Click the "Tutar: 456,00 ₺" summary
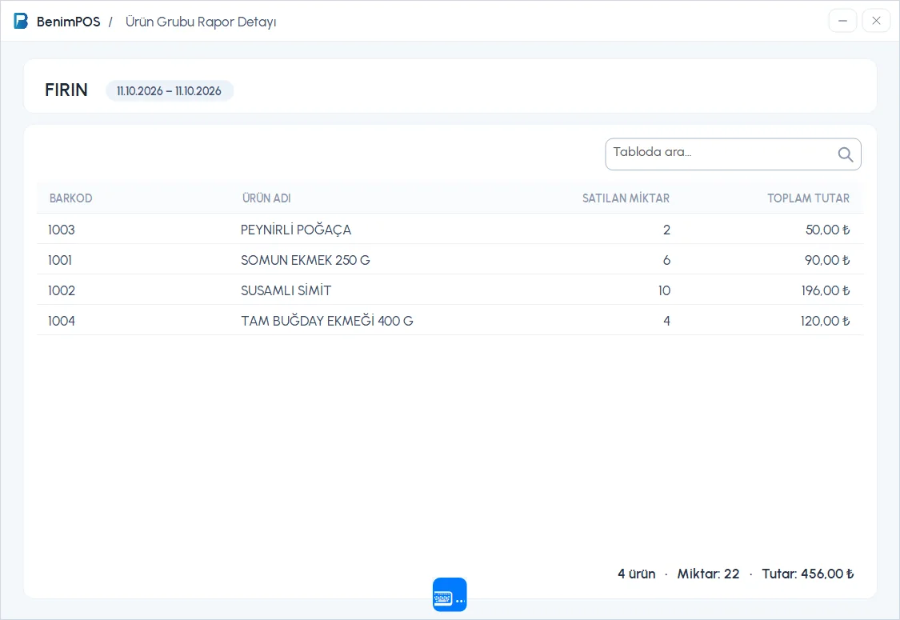Image resolution: width=900 pixels, height=620 pixels. point(807,574)
